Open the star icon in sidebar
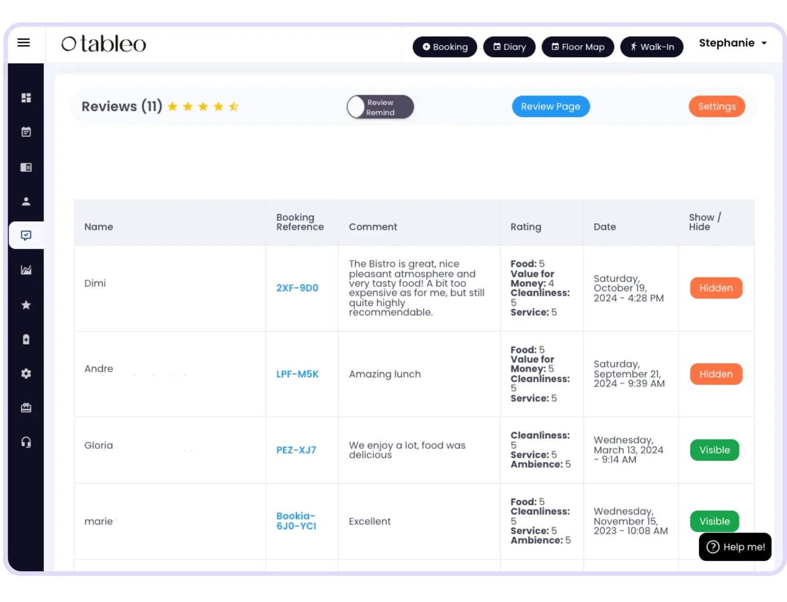 coord(26,305)
